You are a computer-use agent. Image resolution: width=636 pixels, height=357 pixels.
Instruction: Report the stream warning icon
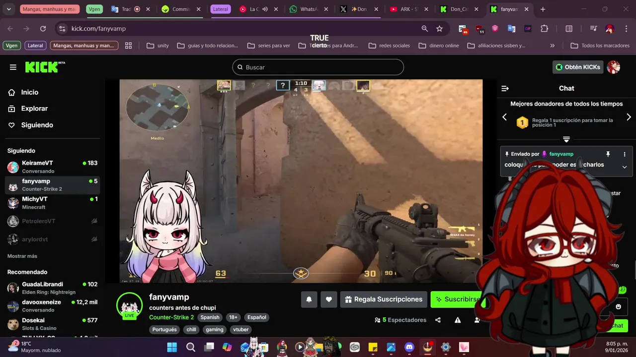click(458, 320)
